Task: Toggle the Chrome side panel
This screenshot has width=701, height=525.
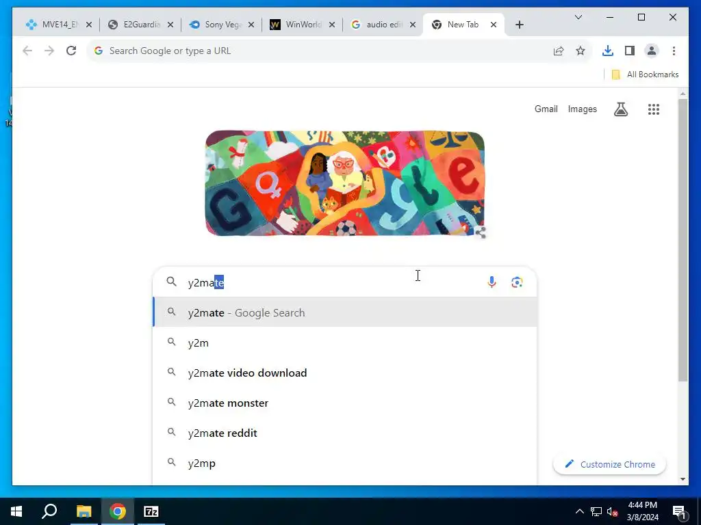Action: [630, 51]
